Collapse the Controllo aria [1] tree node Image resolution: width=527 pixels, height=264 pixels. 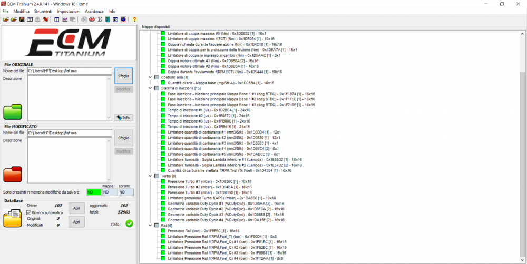150,77
